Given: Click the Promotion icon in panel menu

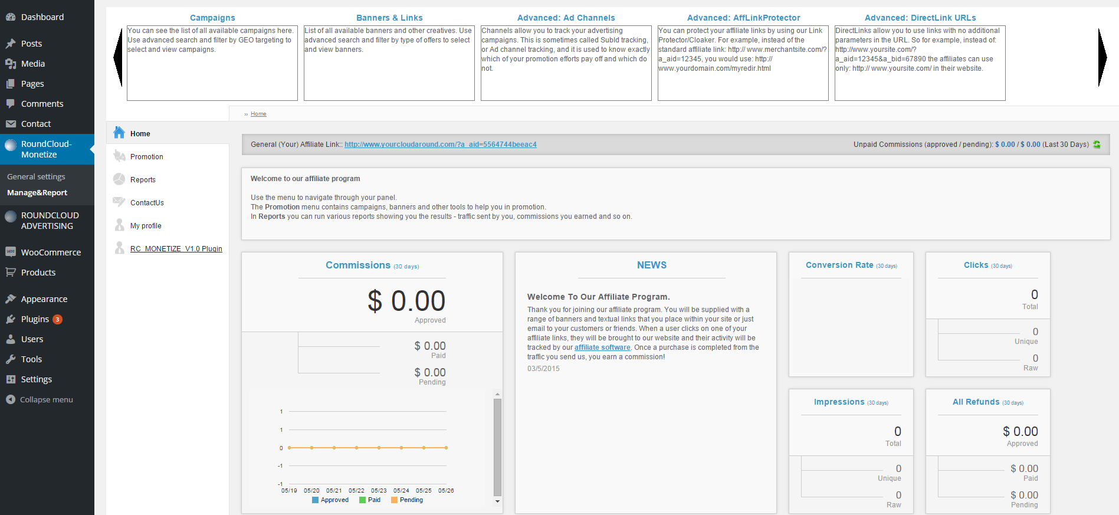Looking at the screenshot, I should pos(119,156).
